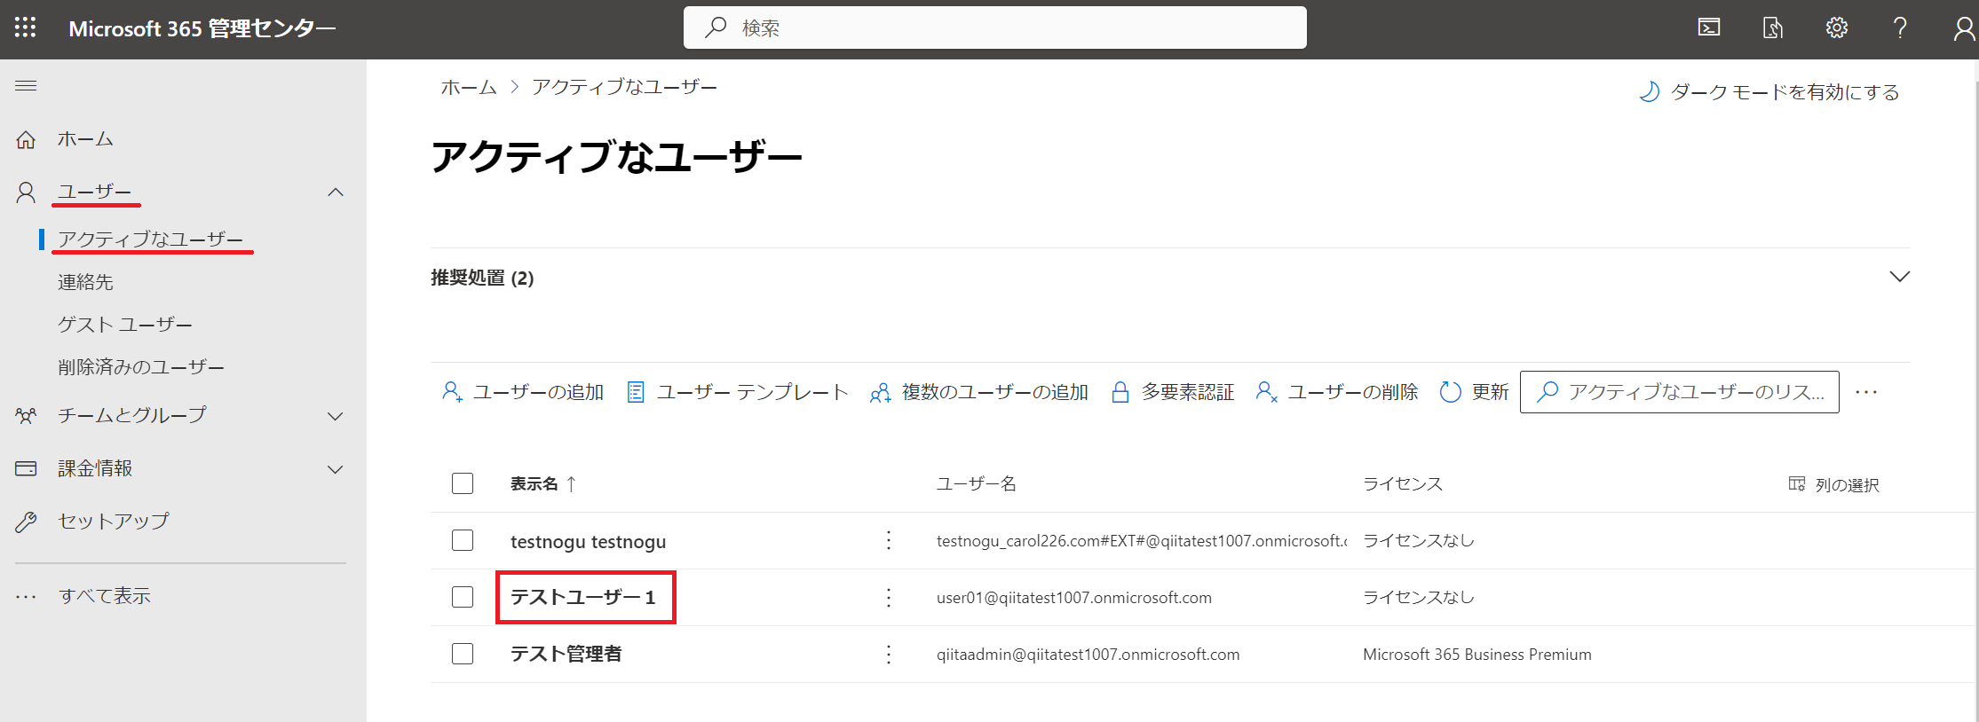Click すべて表示 in sidebar
This screenshot has height=722, width=1979.
105,596
